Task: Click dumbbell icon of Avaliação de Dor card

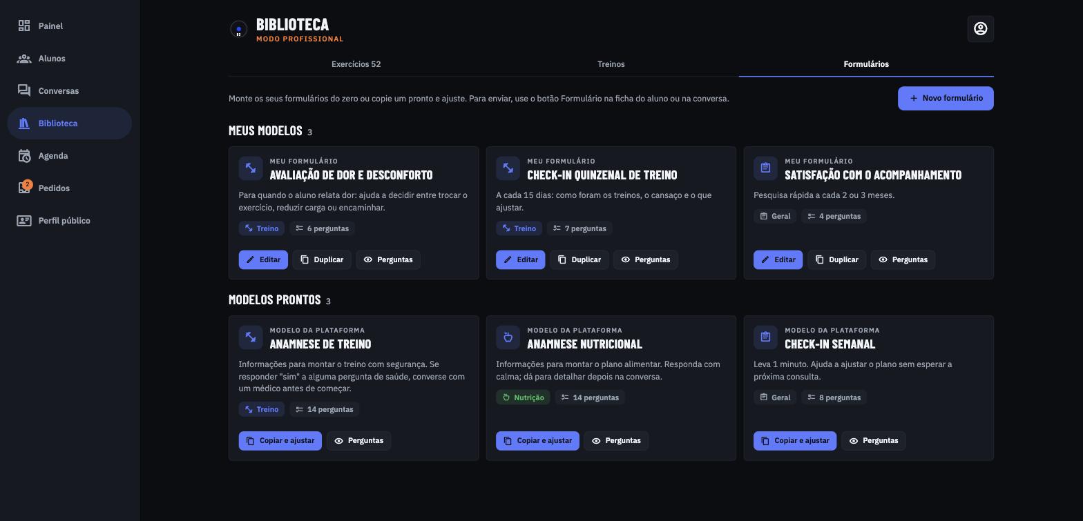Action: click(x=251, y=168)
